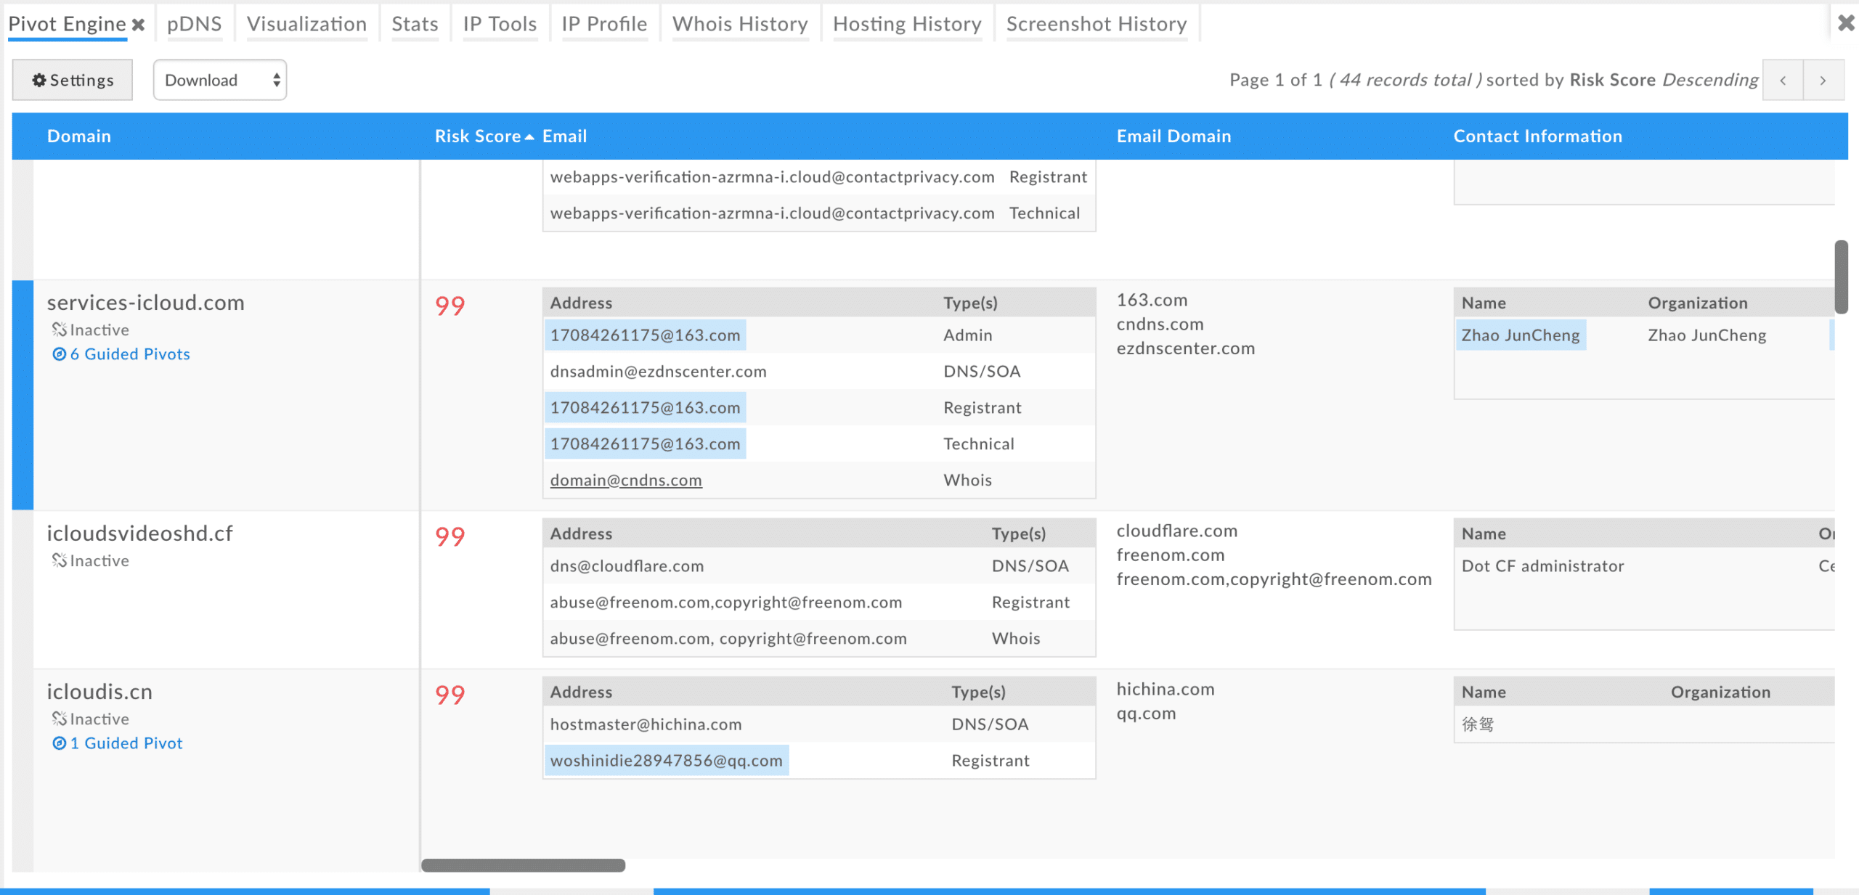Select highlighted woshinidie28947856@qq.com email
Viewport: 1859px width, 895px height.
pyautogui.click(x=666, y=761)
